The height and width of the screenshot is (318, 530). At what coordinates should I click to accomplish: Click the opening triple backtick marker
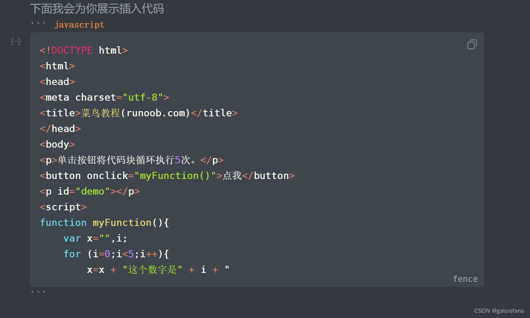pos(38,24)
